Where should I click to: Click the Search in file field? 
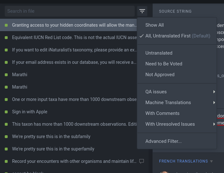click(70, 11)
